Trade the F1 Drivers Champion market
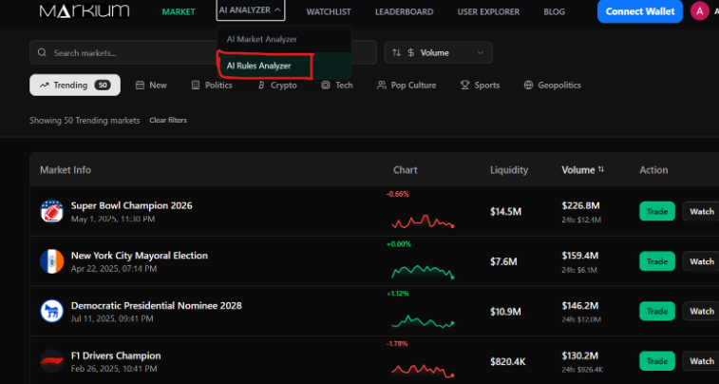The width and height of the screenshot is (719, 384). [x=657, y=361]
